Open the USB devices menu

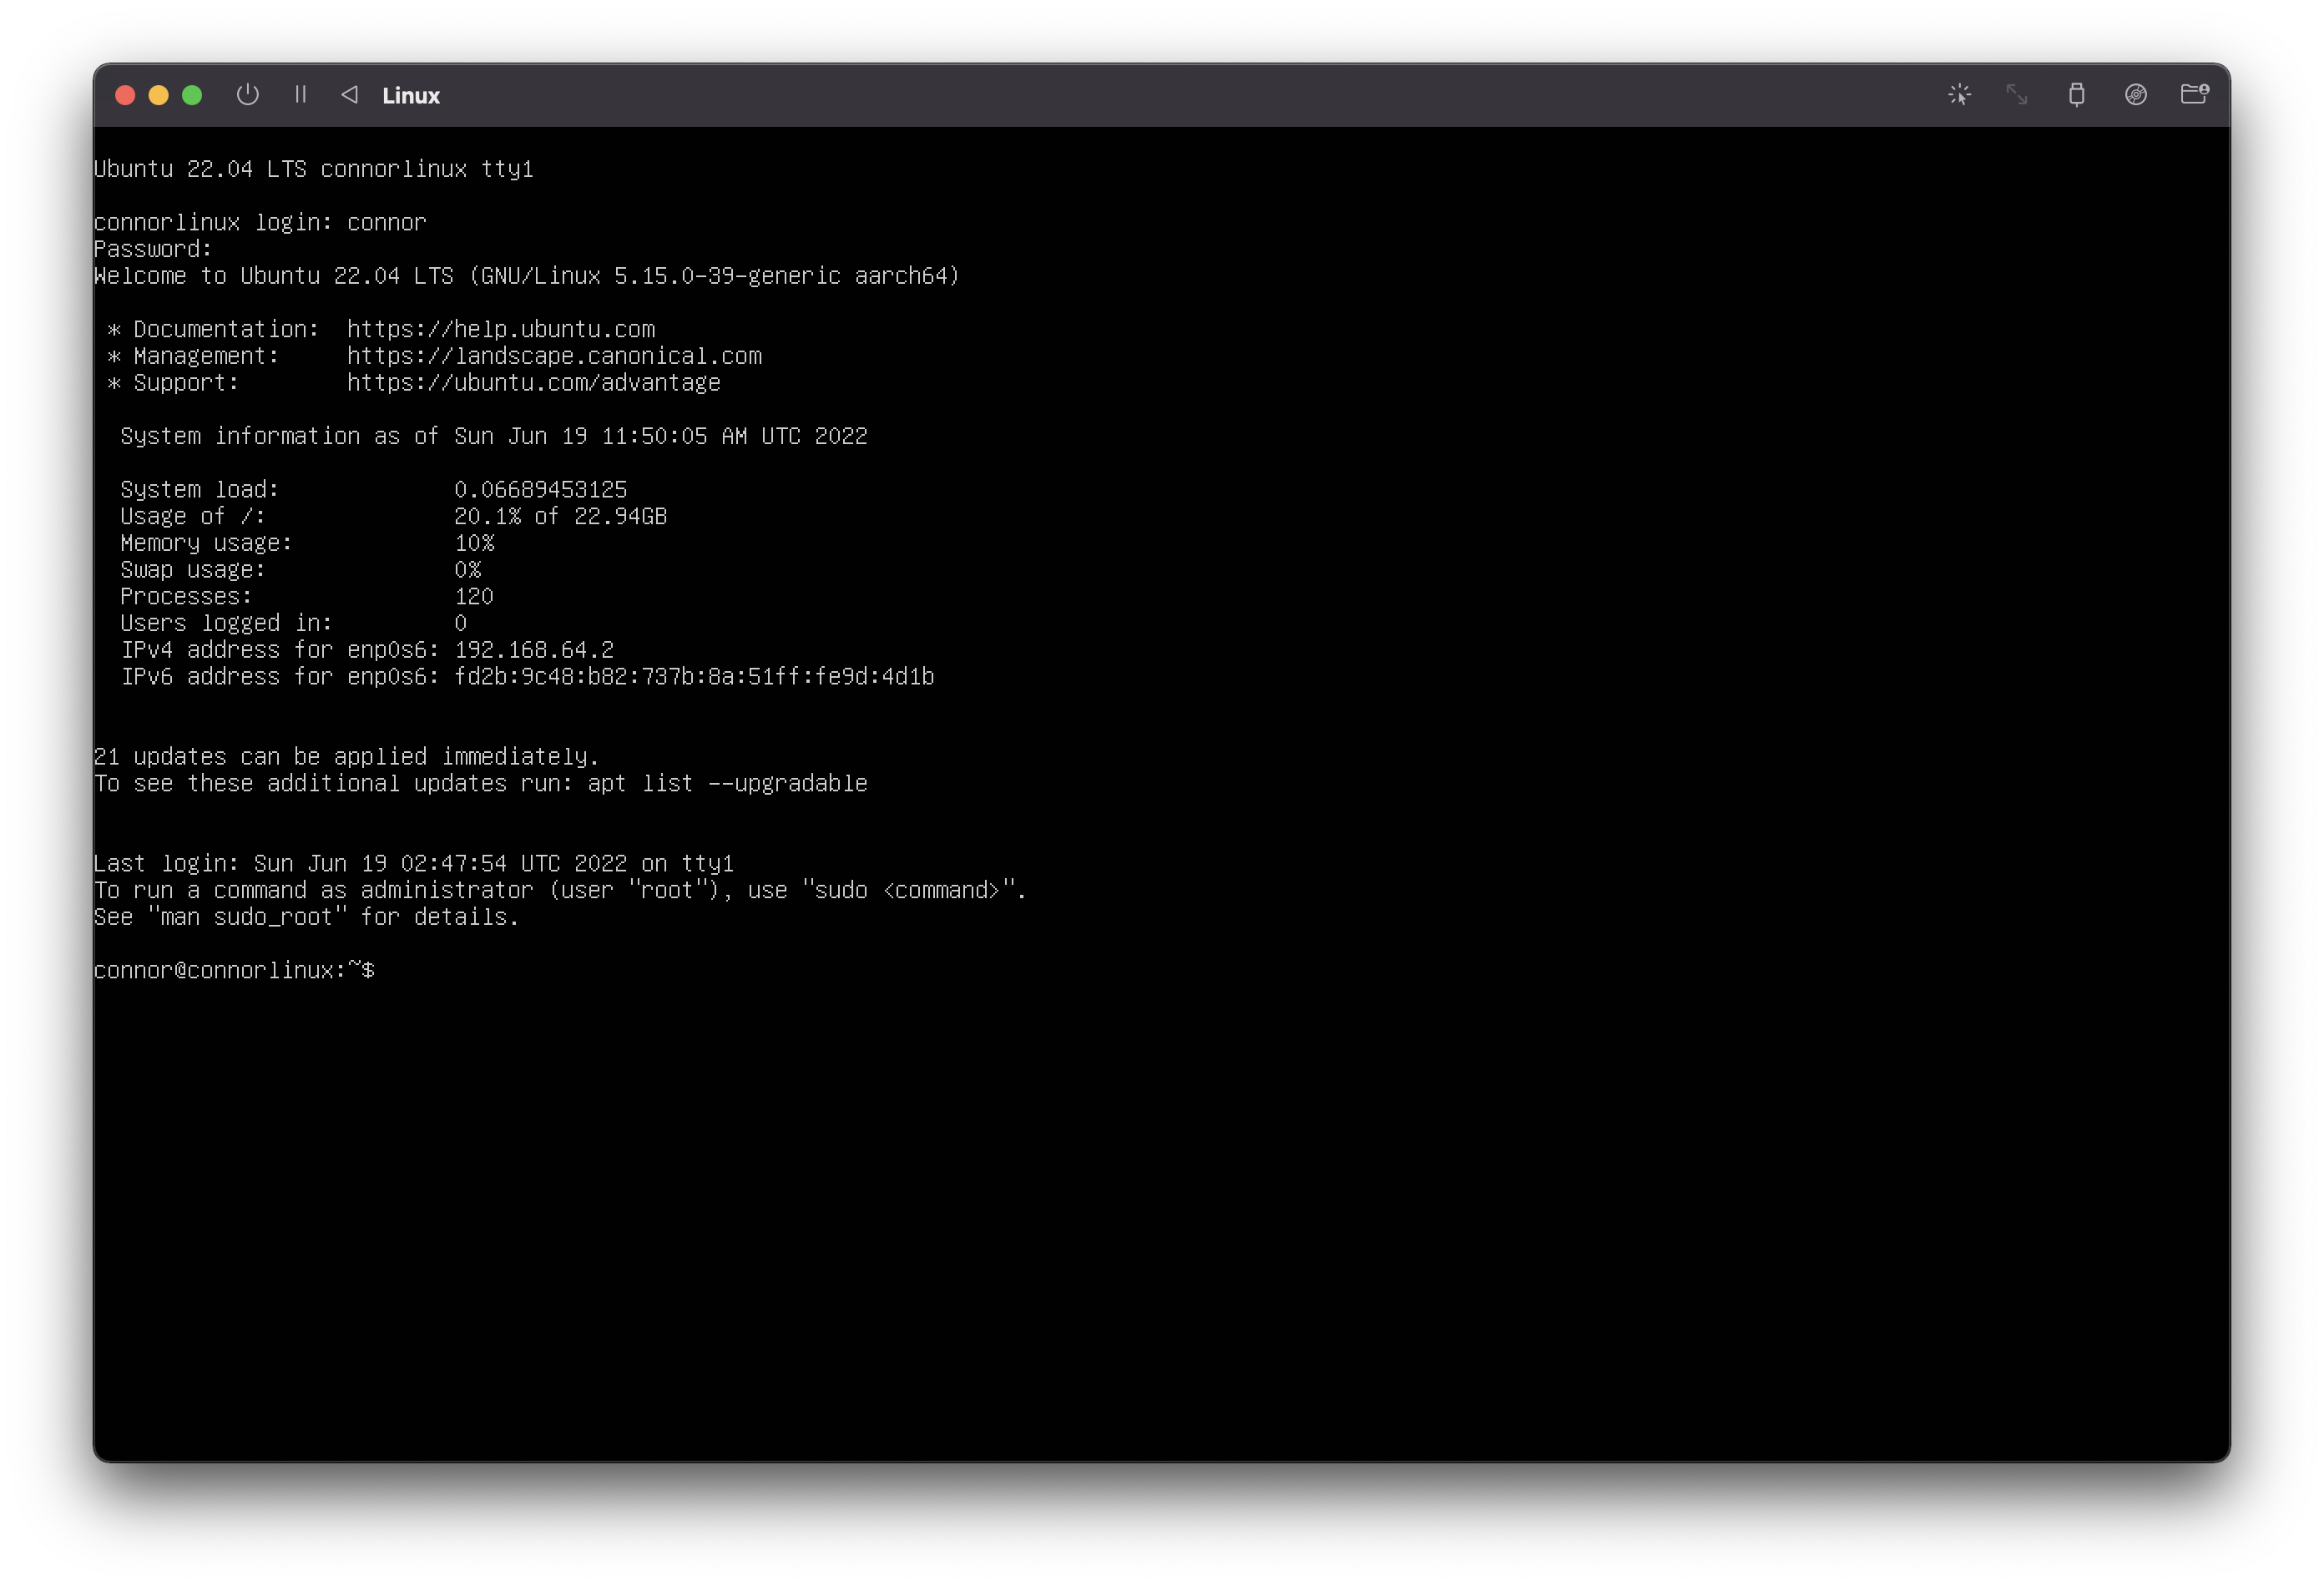[x=2076, y=95]
